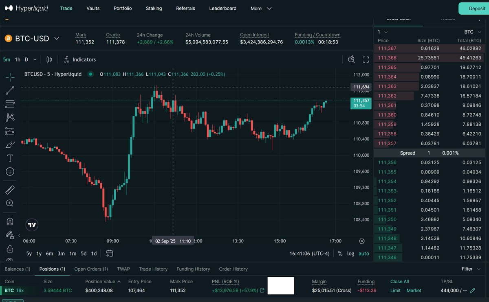Select 5m timeframe
489x302 pixels.
click(x=7, y=59)
